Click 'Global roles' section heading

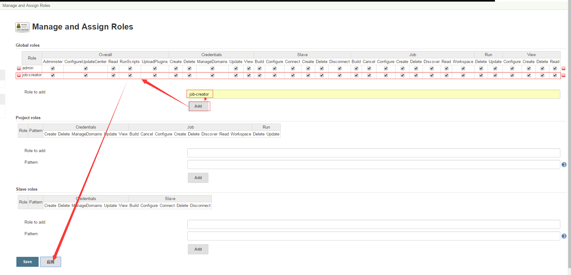28,45
